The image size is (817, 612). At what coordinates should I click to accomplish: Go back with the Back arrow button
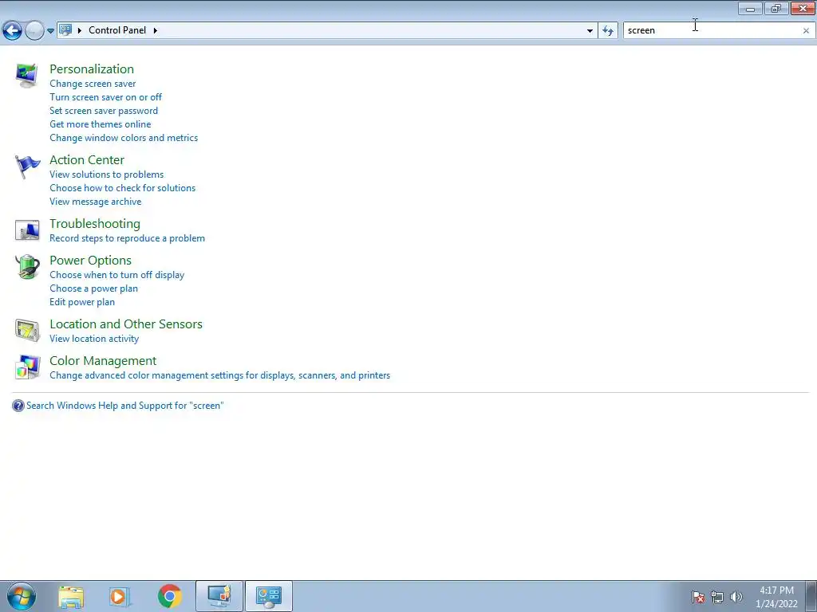point(13,31)
